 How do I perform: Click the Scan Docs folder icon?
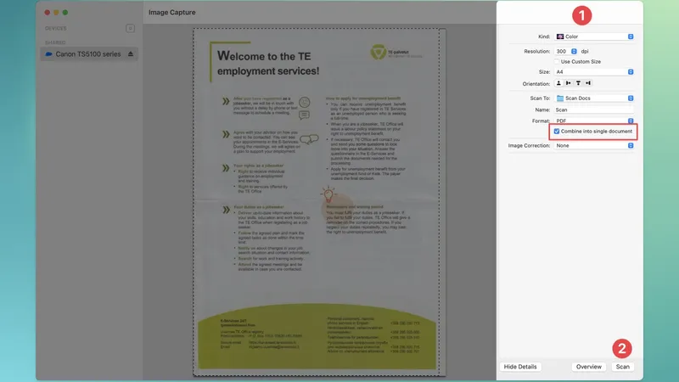[x=560, y=98]
